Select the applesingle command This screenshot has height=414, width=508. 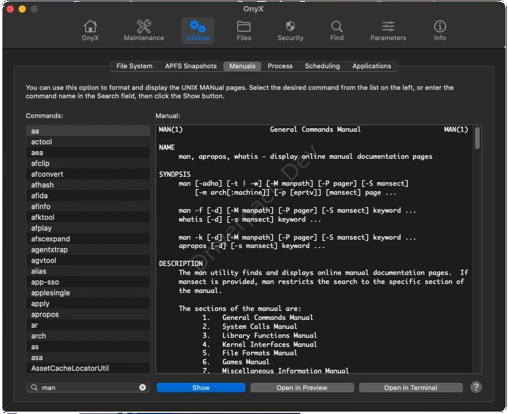click(x=88, y=292)
